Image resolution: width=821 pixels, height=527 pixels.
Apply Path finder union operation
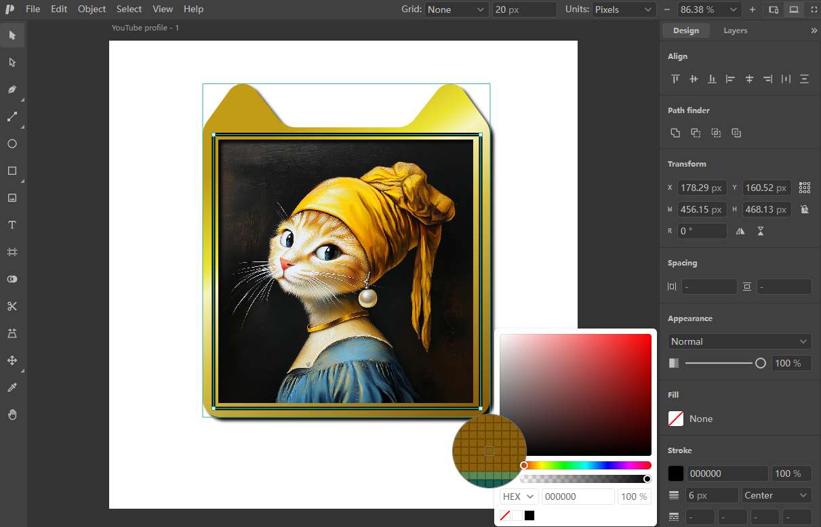pyautogui.click(x=675, y=133)
